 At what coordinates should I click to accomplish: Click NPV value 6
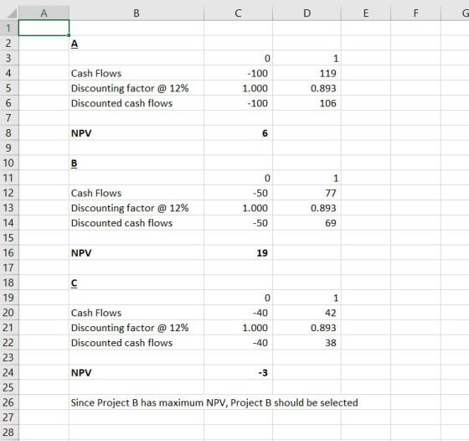click(x=238, y=133)
